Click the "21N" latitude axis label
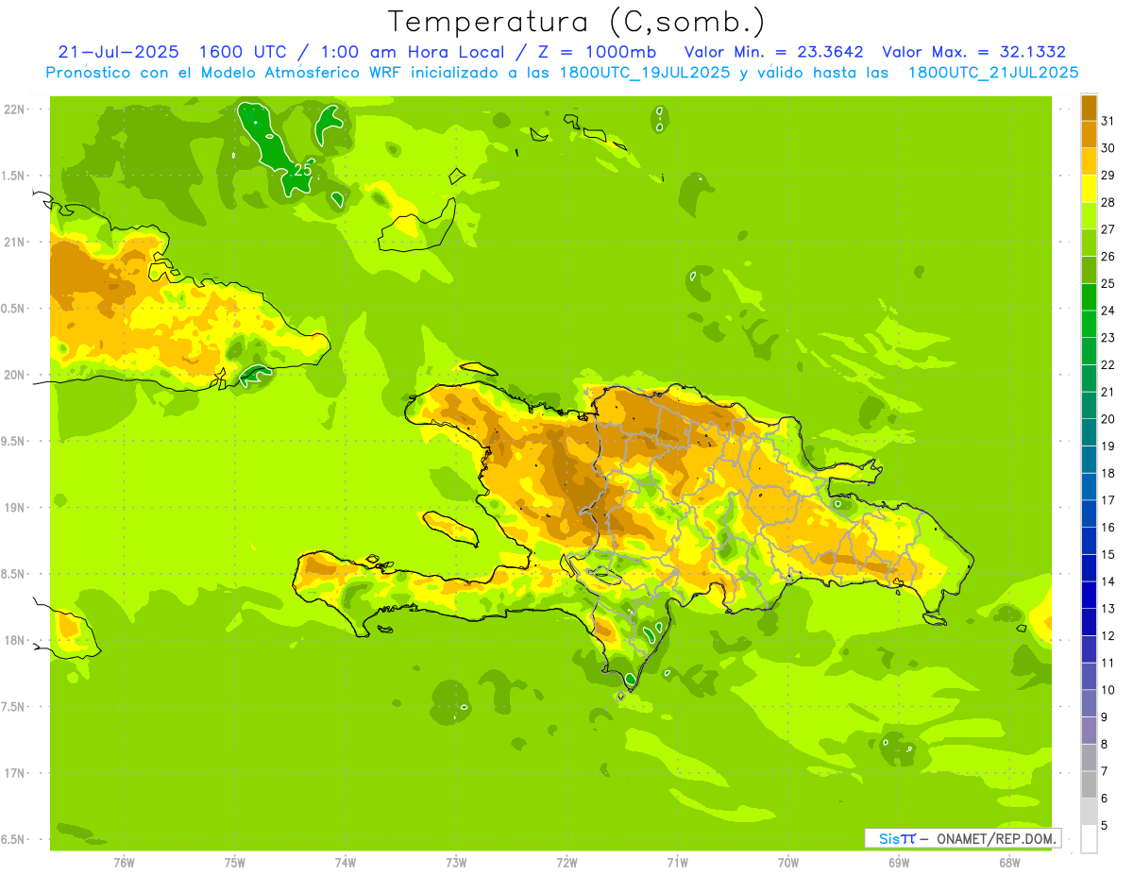The width and height of the screenshot is (1133, 875). tap(15, 243)
